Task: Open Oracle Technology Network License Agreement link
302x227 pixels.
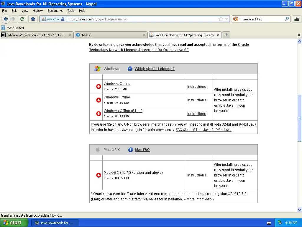Action: click(169, 47)
